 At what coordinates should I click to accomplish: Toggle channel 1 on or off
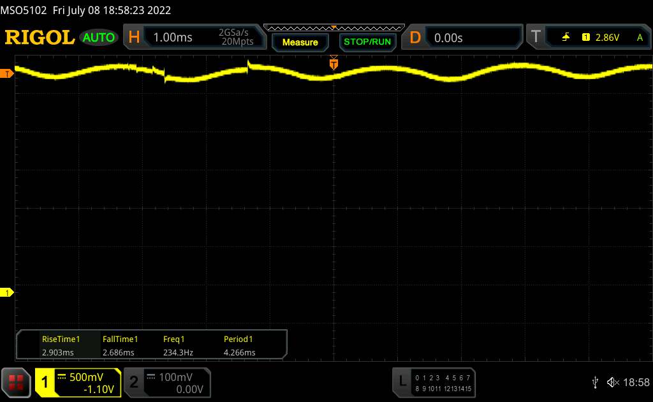pyautogui.click(x=45, y=382)
